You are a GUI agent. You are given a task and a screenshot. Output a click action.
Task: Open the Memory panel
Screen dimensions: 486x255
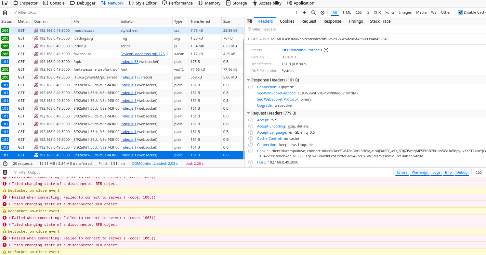point(209,3)
